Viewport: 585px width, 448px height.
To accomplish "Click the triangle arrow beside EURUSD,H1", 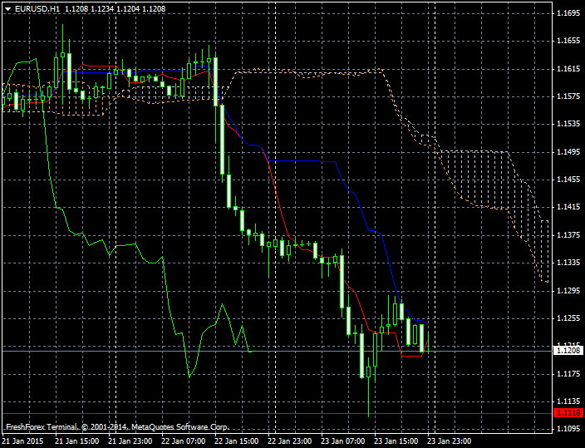I will click(7, 8).
